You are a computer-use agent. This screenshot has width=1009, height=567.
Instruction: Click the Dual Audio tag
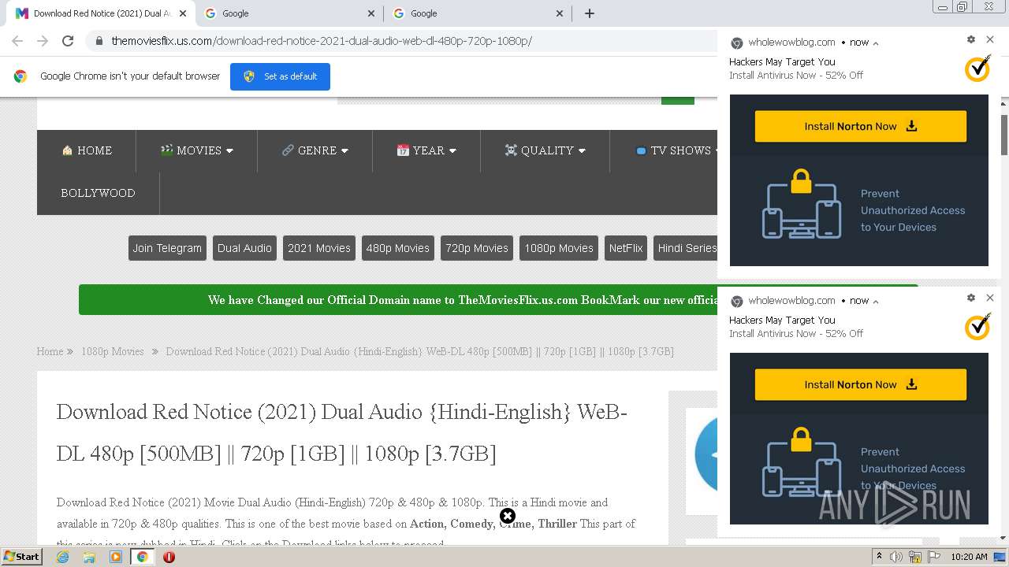point(244,248)
